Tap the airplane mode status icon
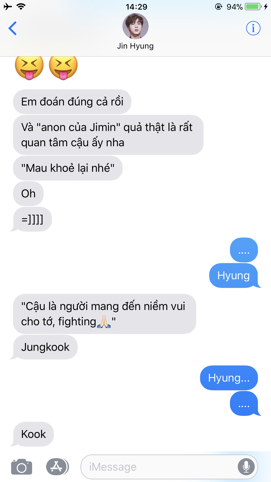 [8, 7]
